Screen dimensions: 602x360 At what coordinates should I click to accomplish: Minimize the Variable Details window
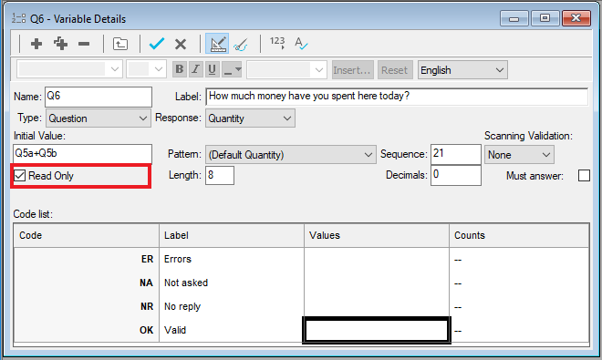pyautogui.click(x=514, y=18)
